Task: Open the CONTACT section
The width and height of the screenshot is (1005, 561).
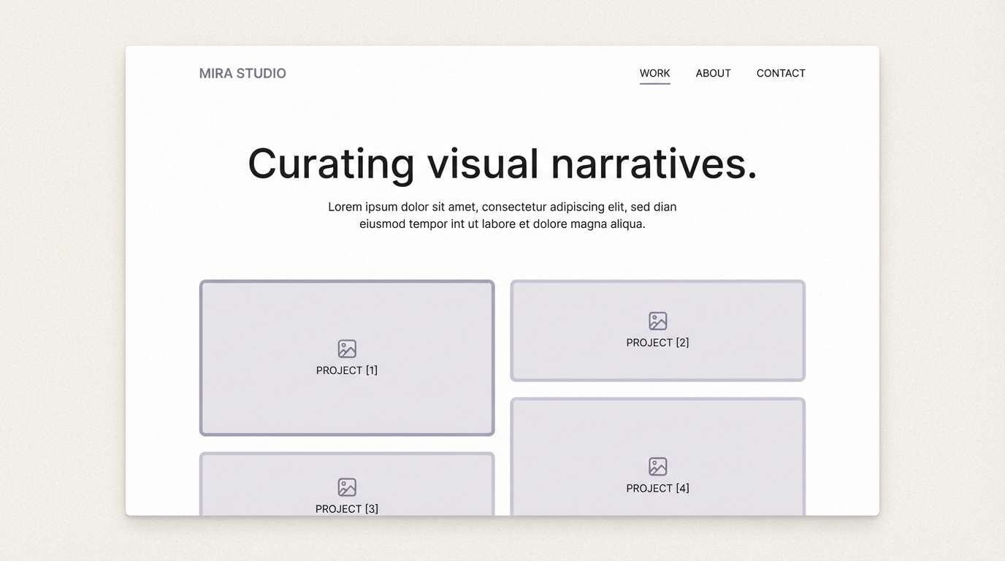Action: [781, 73]
